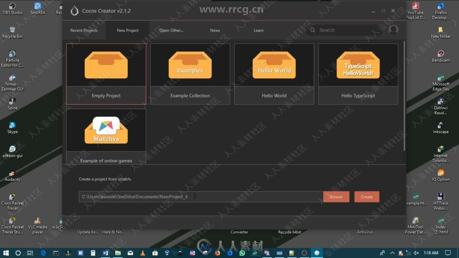Open the News tab
Screen dimensions: 459x258
(x=215, y=30)
